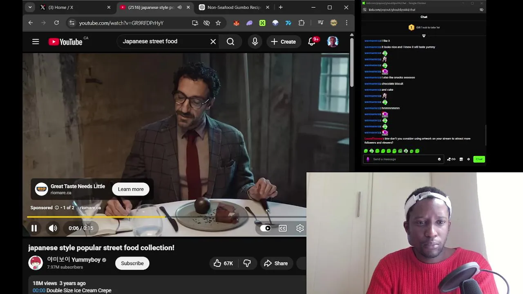Expand the Create menu
This screenshot has height=294, width=523.
point(283,41)
